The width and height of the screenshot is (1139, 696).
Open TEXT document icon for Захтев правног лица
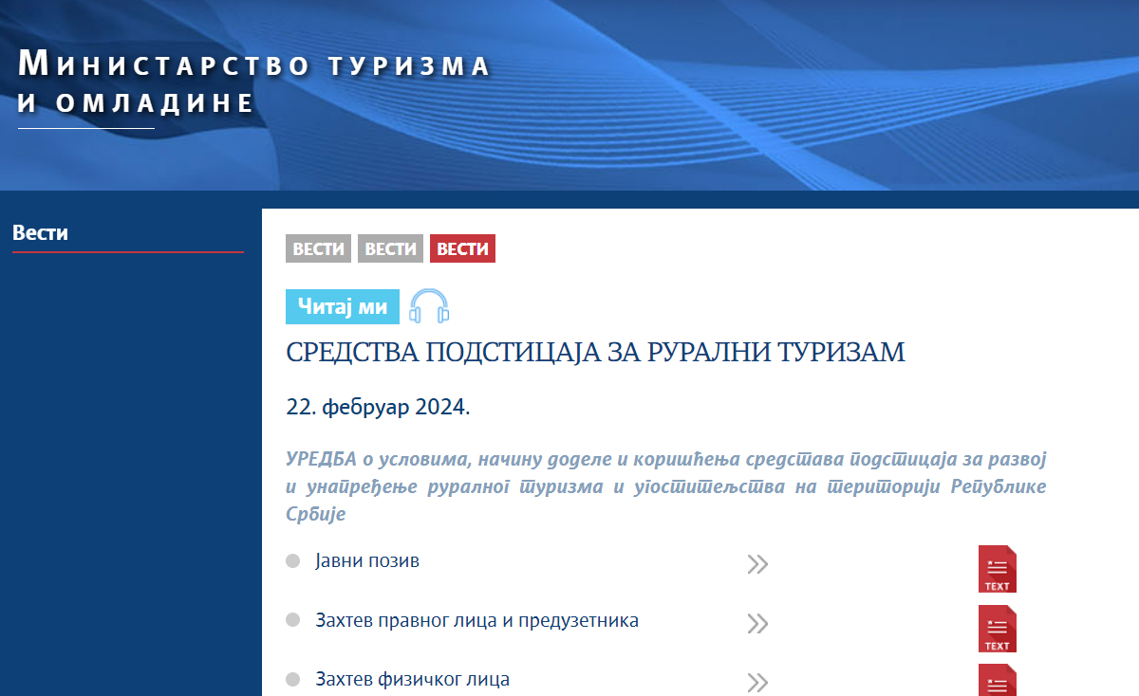pos(997,629)
